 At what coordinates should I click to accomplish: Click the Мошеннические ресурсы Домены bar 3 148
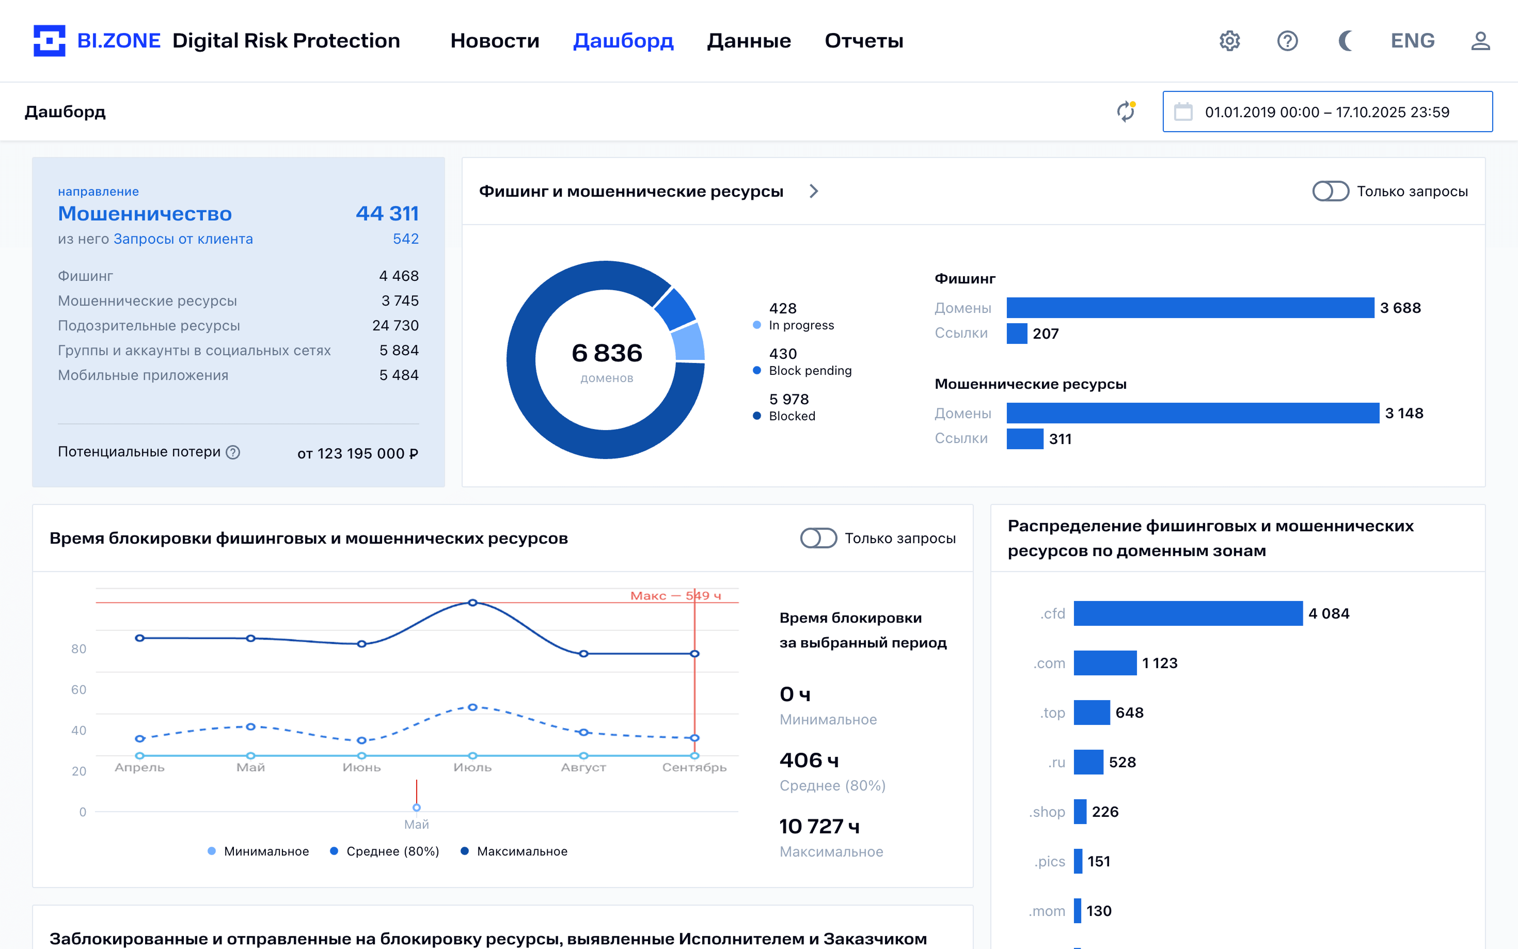(x=1192, y=413)
